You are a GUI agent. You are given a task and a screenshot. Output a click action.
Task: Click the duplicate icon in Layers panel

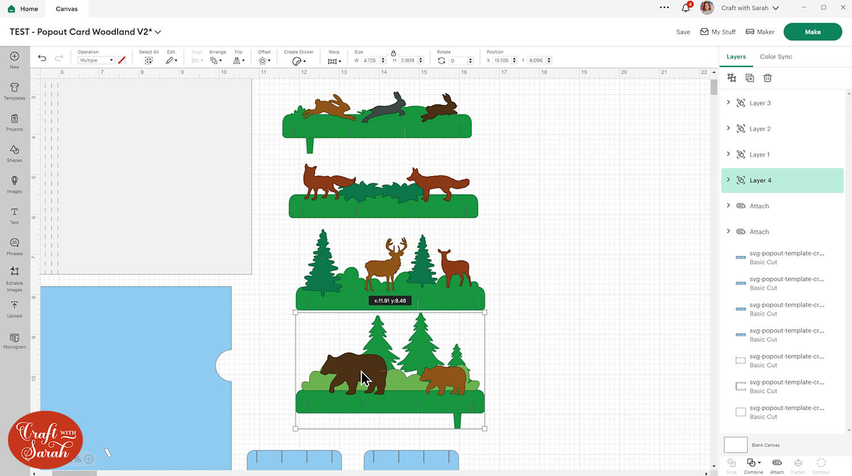point(750,78)
